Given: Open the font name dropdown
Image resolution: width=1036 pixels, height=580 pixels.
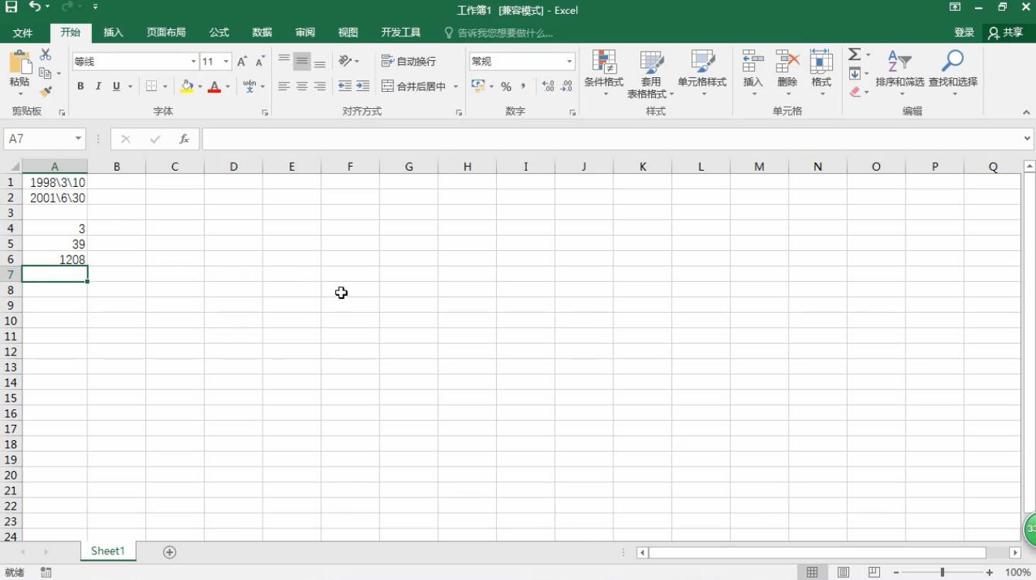Looking at the screenshot, I should point(193,62).
